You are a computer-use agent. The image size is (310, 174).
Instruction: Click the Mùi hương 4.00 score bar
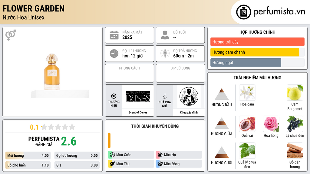28,156
